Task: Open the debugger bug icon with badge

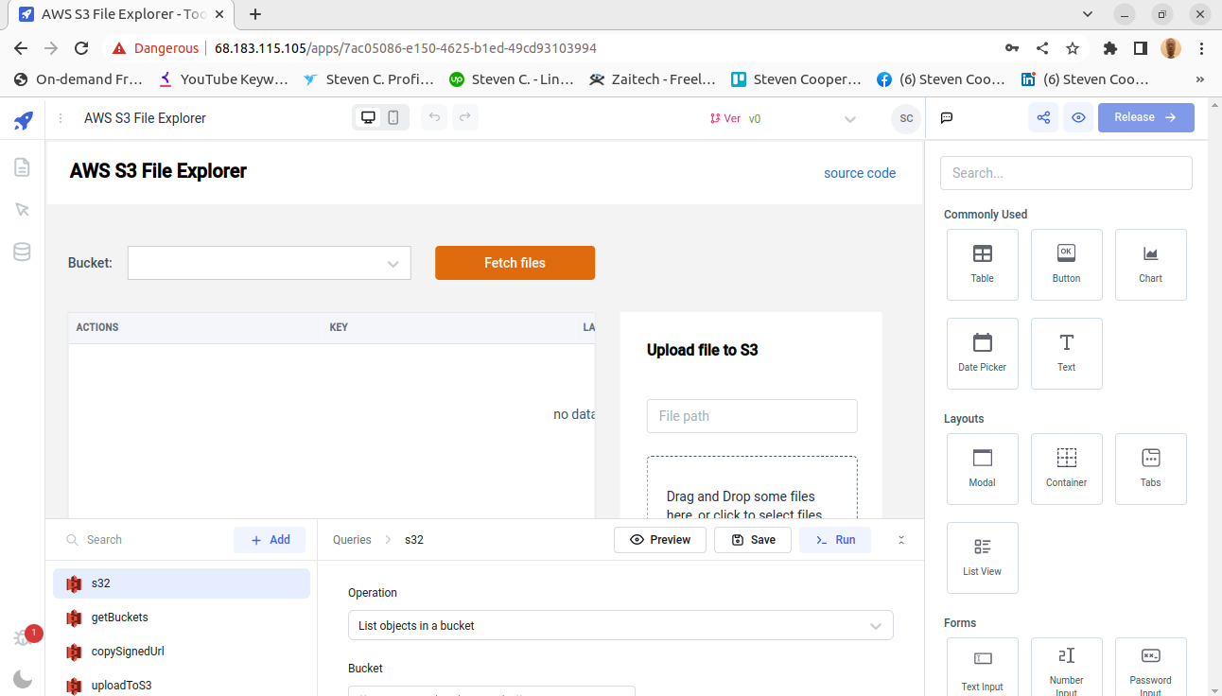Action: 23,637
